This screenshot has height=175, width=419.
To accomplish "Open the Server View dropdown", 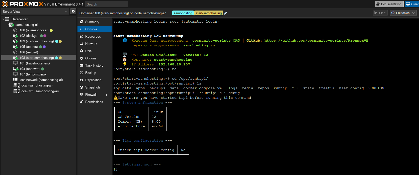I will pyautogui.click(x=66, y=12).
